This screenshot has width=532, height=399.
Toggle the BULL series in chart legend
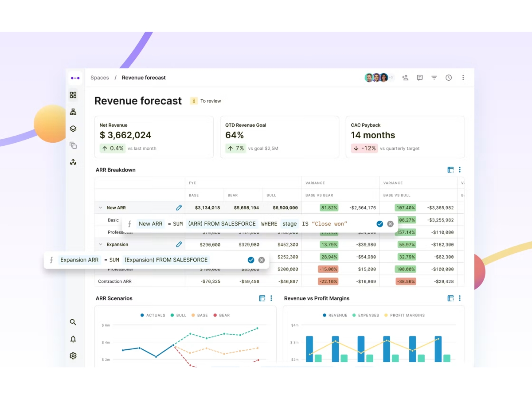point(179,315)
